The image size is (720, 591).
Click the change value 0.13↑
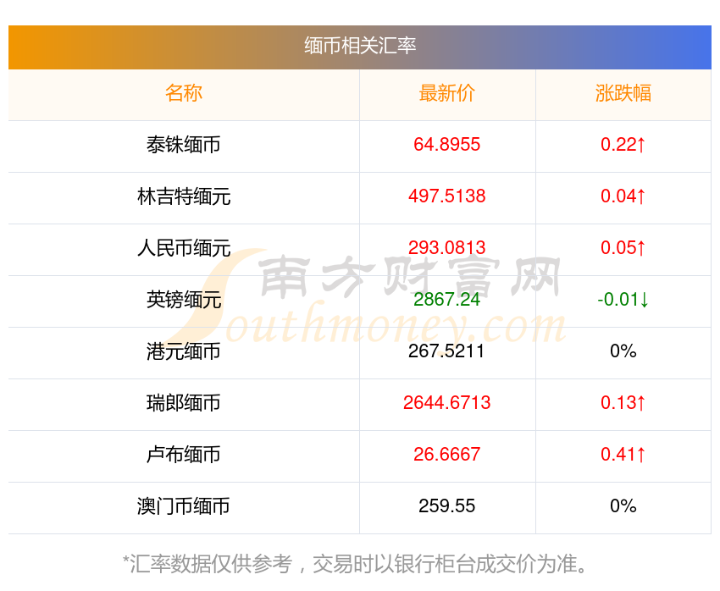[x=623, y=403]
